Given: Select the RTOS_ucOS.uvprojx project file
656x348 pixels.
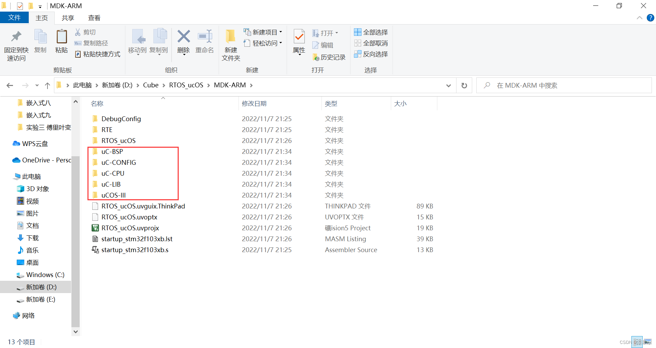Looking at the screenshot, I should tap(130, 228).
